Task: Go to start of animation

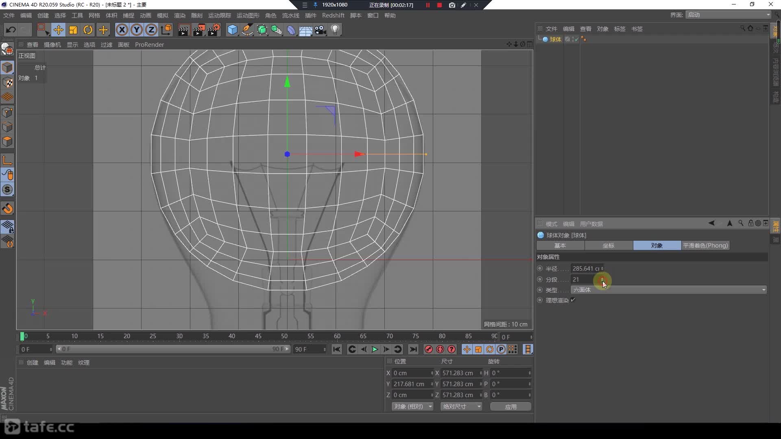Action: point(336,349)
